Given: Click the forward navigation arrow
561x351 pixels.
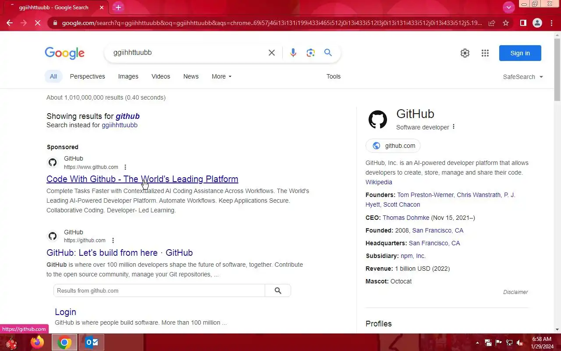Looking at the screenshot, I should tap(24, 23).
